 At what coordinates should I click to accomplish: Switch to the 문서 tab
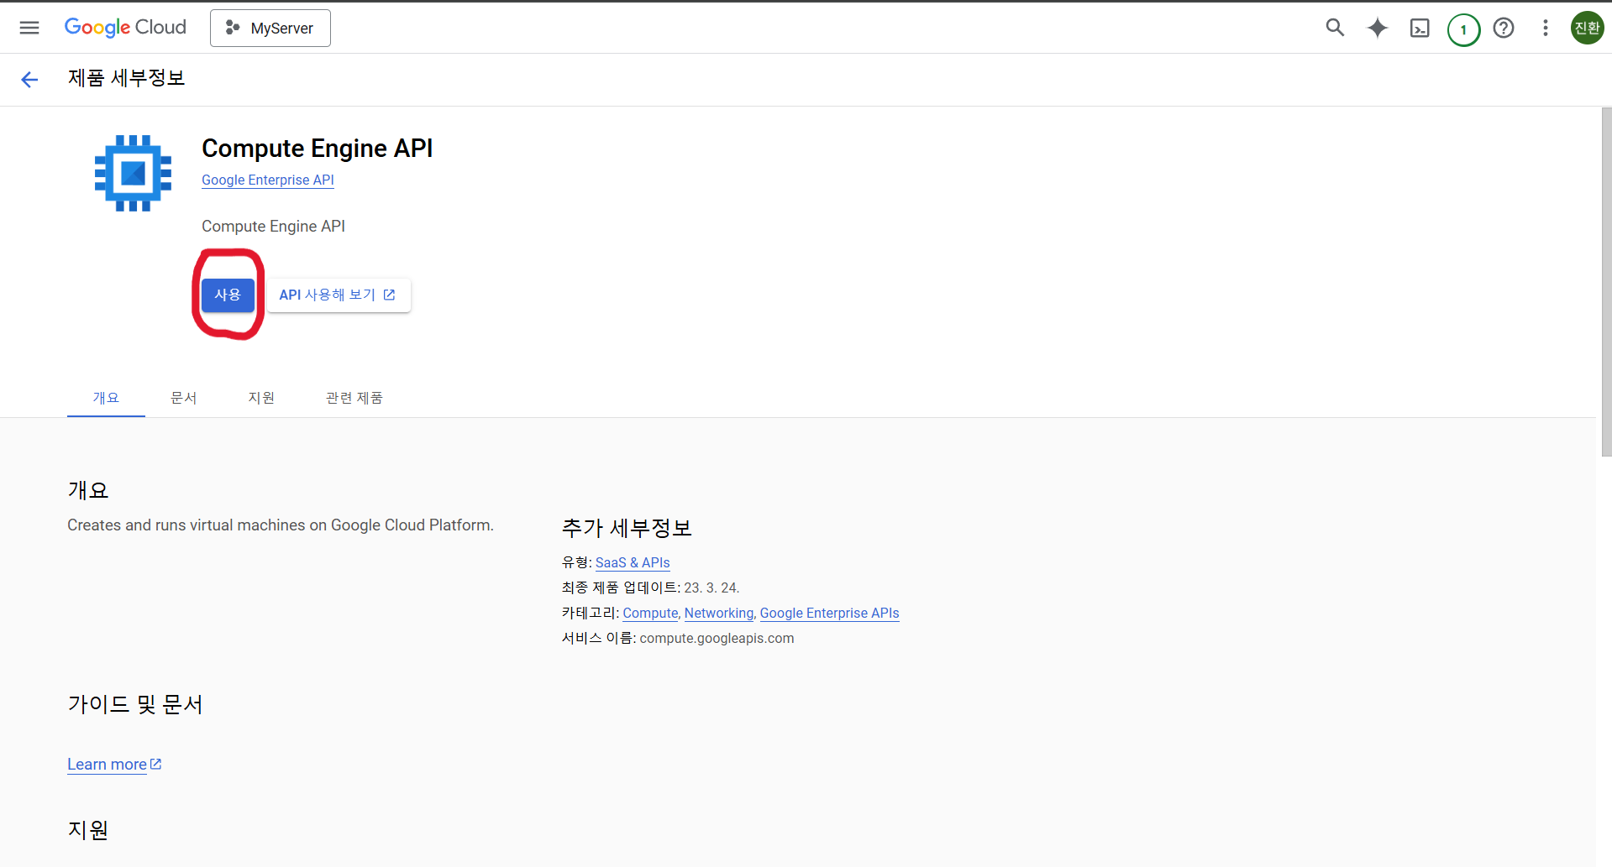pyautogui.click(x=183, y=398)
